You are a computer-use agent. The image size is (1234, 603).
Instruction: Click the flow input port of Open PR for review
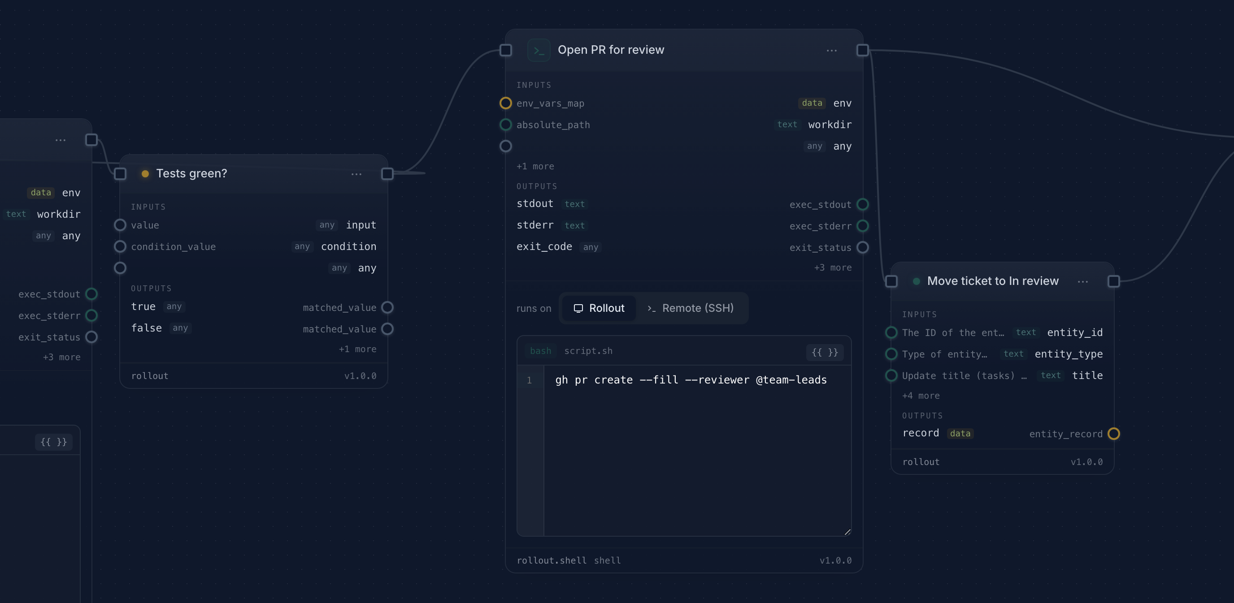click(x=505, y=50)
